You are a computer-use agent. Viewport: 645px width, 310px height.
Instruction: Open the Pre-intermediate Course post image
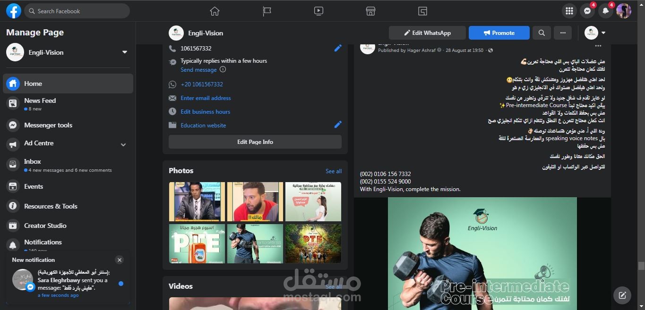click(482, 253)
